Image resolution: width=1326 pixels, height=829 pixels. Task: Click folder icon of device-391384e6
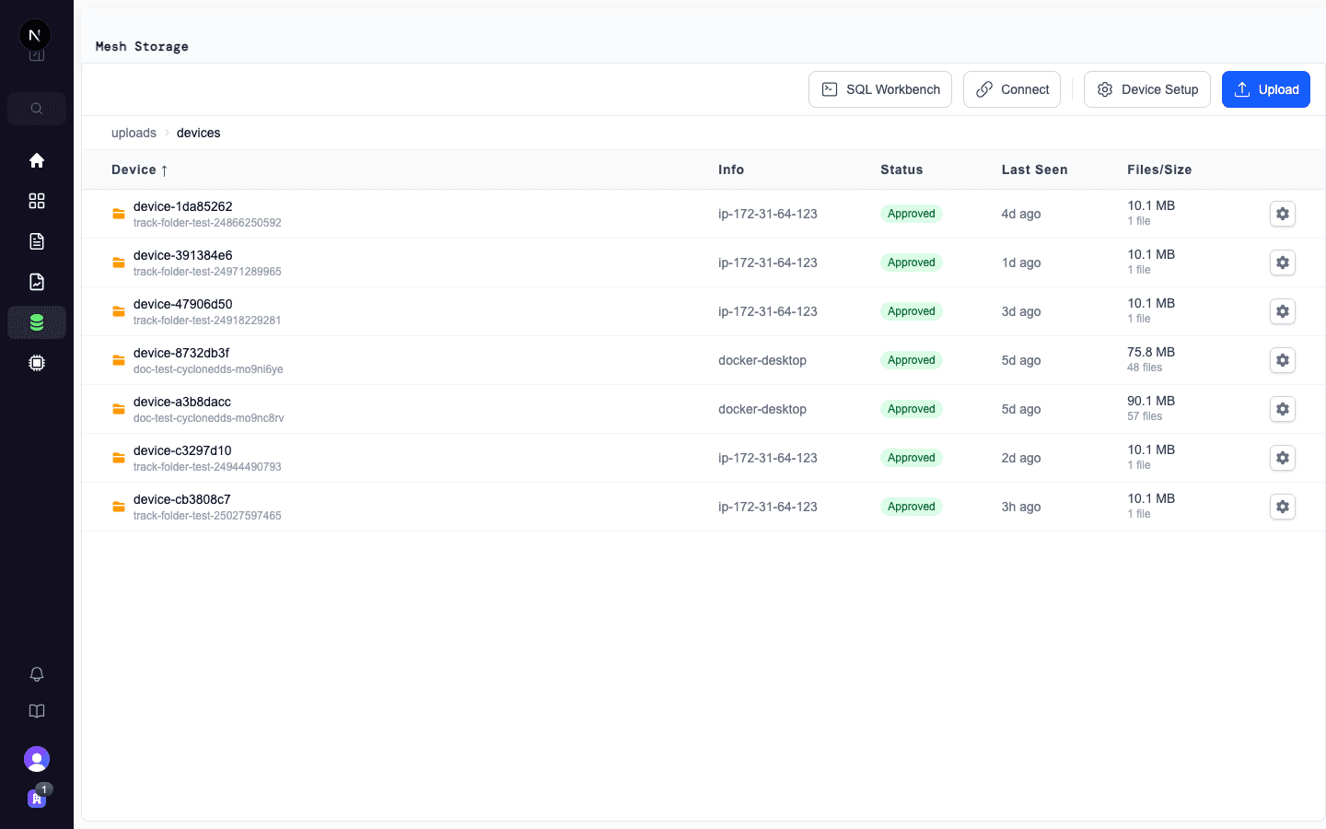pyautogui.click(x=119, y=263)
